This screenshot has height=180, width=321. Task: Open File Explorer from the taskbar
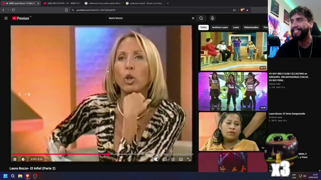[x=20, y=176]
